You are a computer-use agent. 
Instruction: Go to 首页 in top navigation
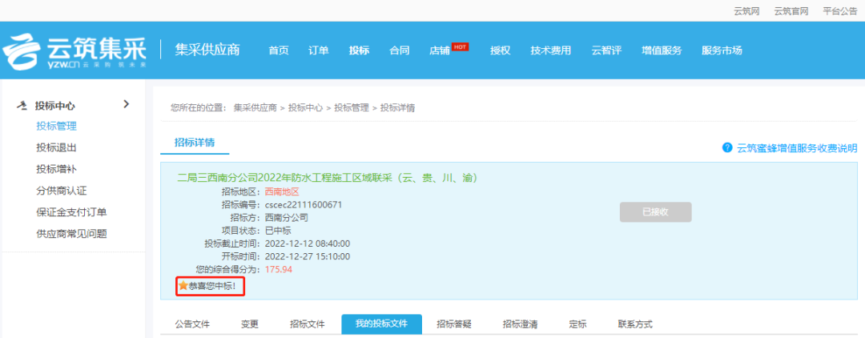pyautogui.click(x=278, y=50)
